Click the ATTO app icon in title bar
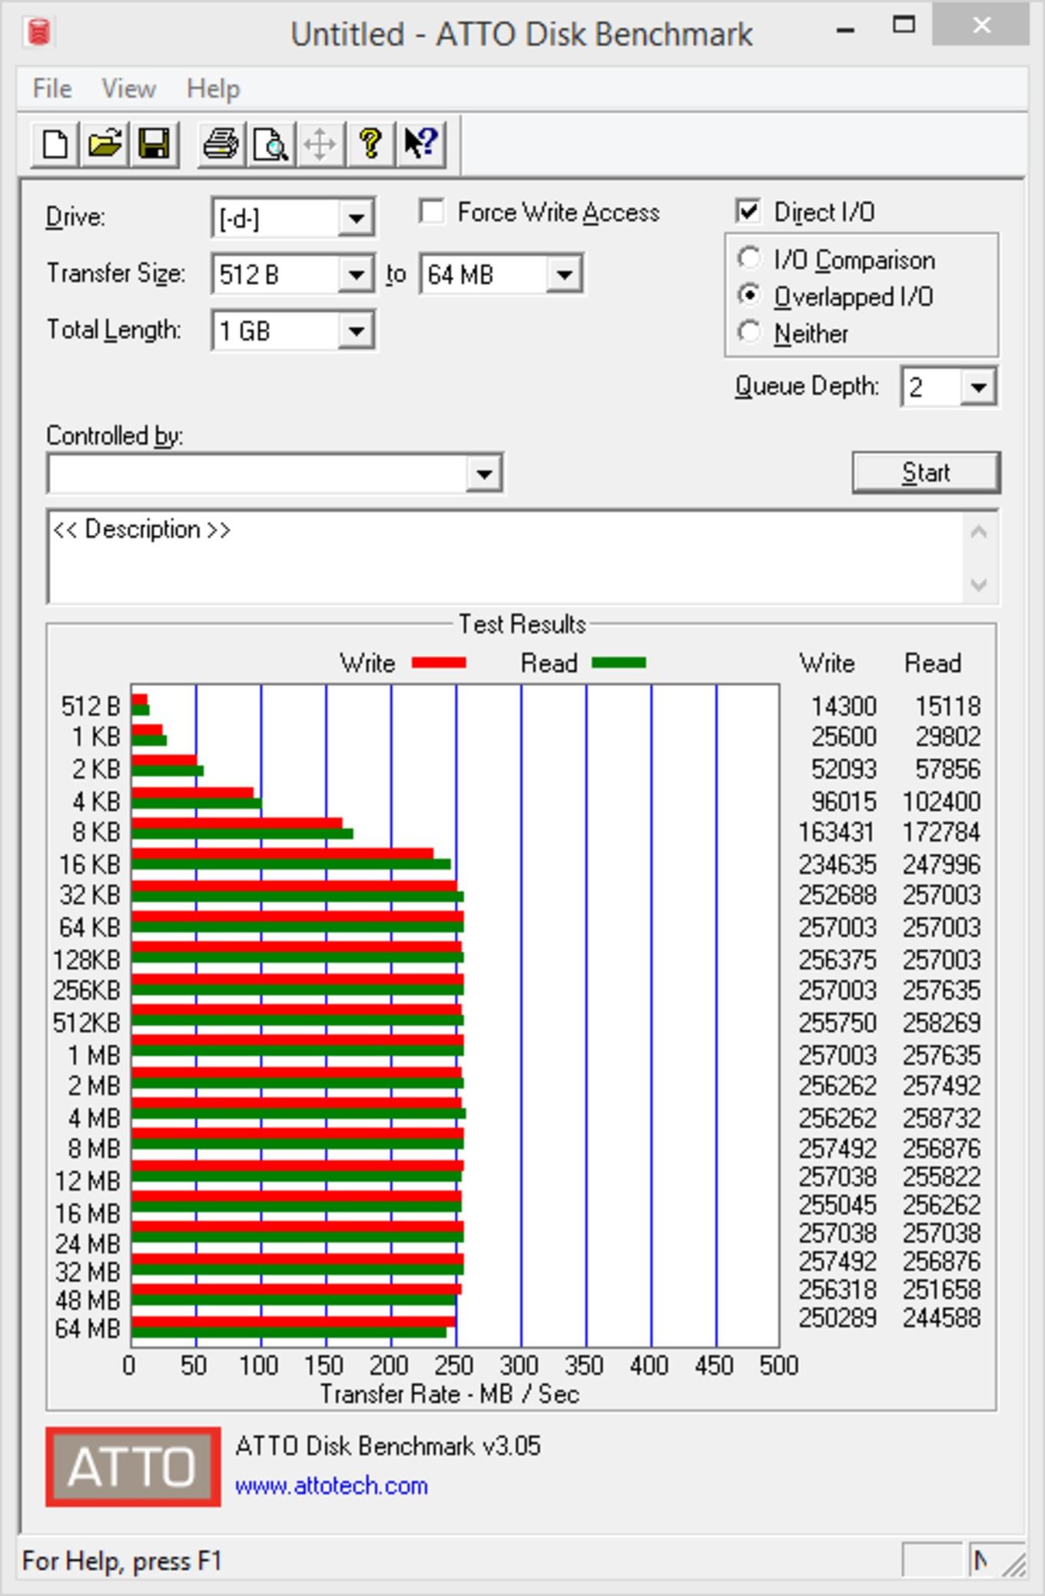This screenshot has height=1596, width=1045. [38, 32]
